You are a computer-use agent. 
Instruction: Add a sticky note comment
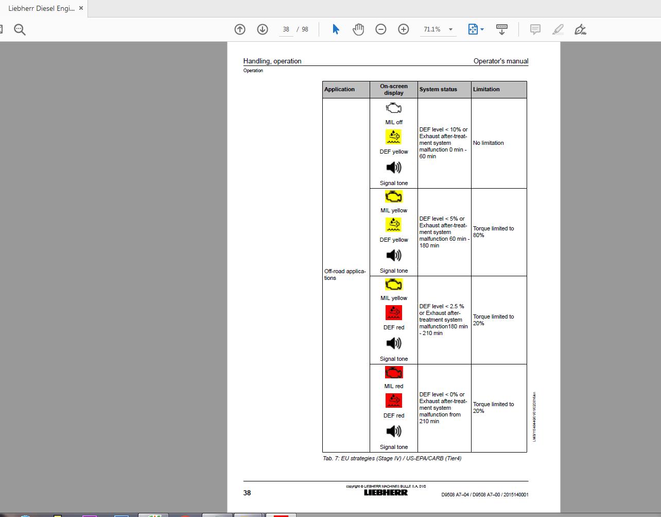pyautogui.click(x=535, y=29)
